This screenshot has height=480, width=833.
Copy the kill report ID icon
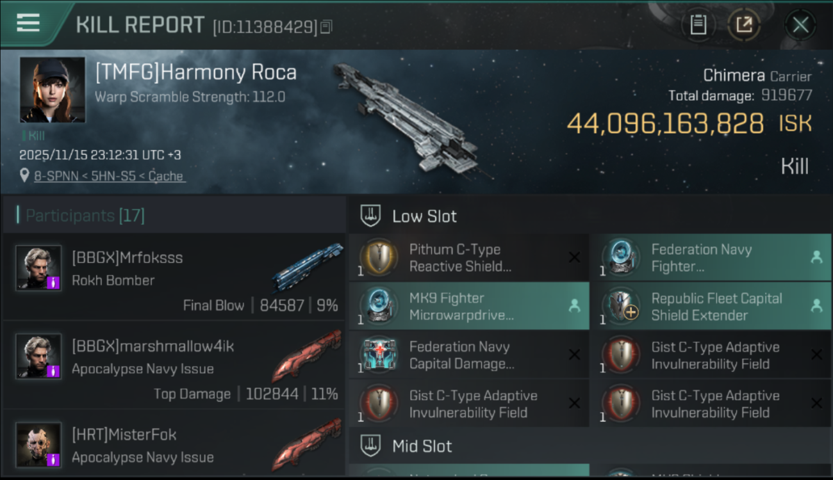pyautogui.click(x=326, y=27)
